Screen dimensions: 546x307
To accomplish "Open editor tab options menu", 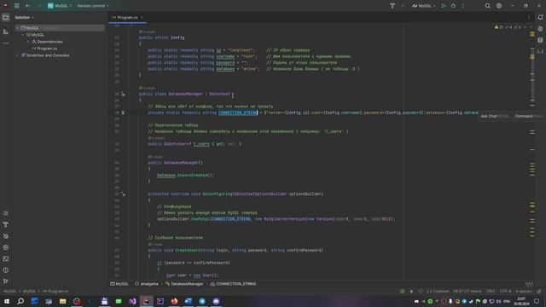I will [x=529, y=17].
